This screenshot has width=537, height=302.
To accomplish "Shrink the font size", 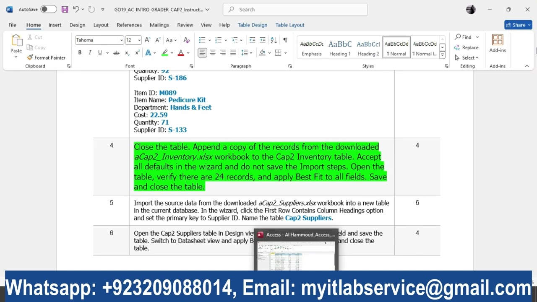I will [158, 40].
